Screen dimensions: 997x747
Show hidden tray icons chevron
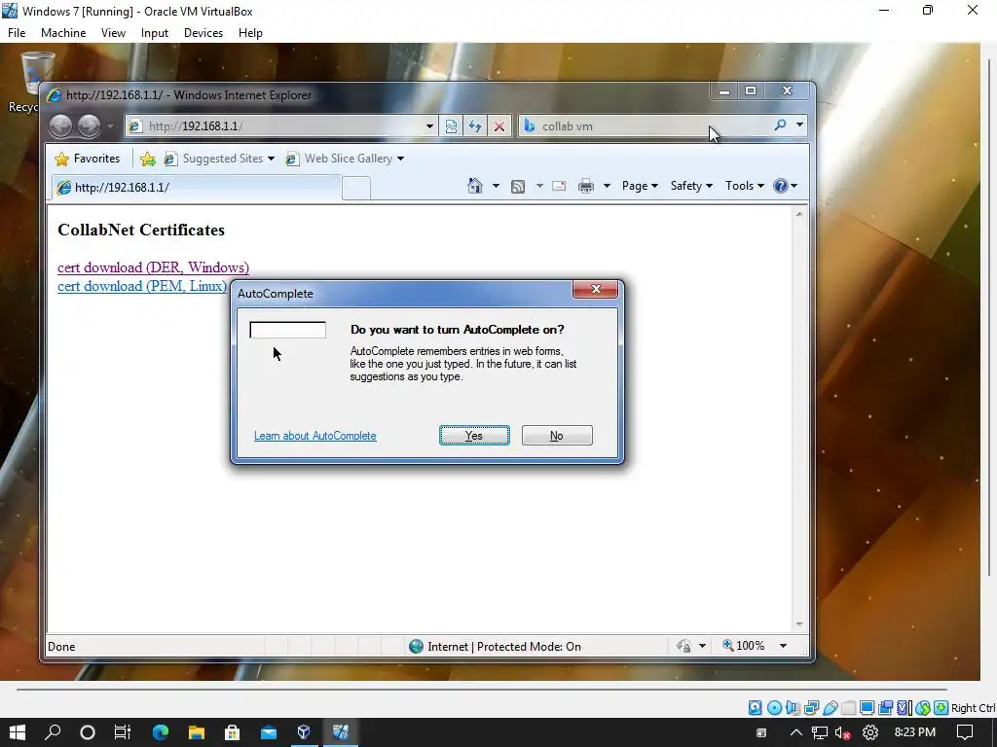coord(795,732)
